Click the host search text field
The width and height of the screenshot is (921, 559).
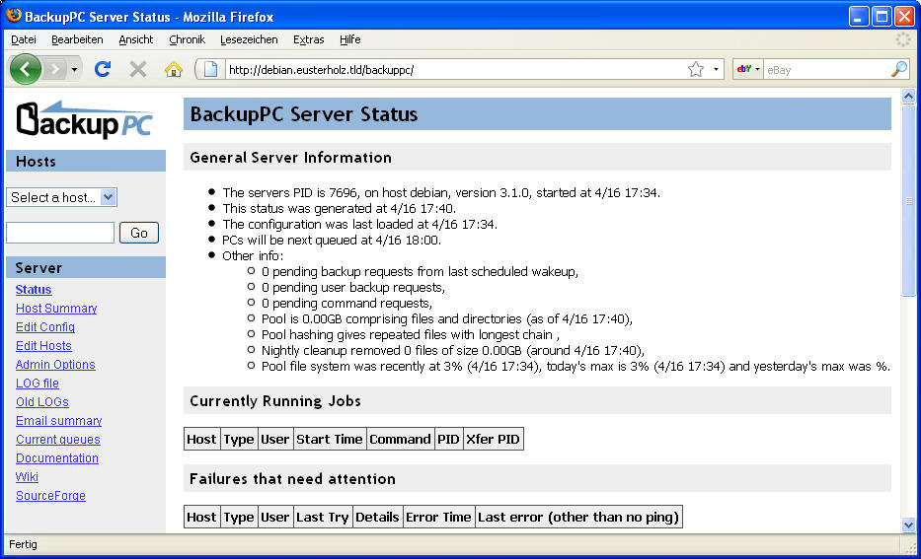(x=60, y=233)
